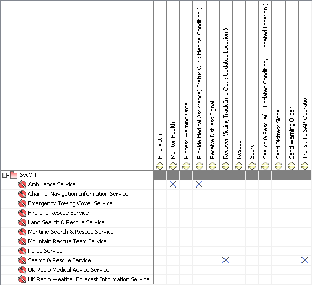Select the Mountain Rescue Team Service label
312x285 pixels.
[67, 241]
